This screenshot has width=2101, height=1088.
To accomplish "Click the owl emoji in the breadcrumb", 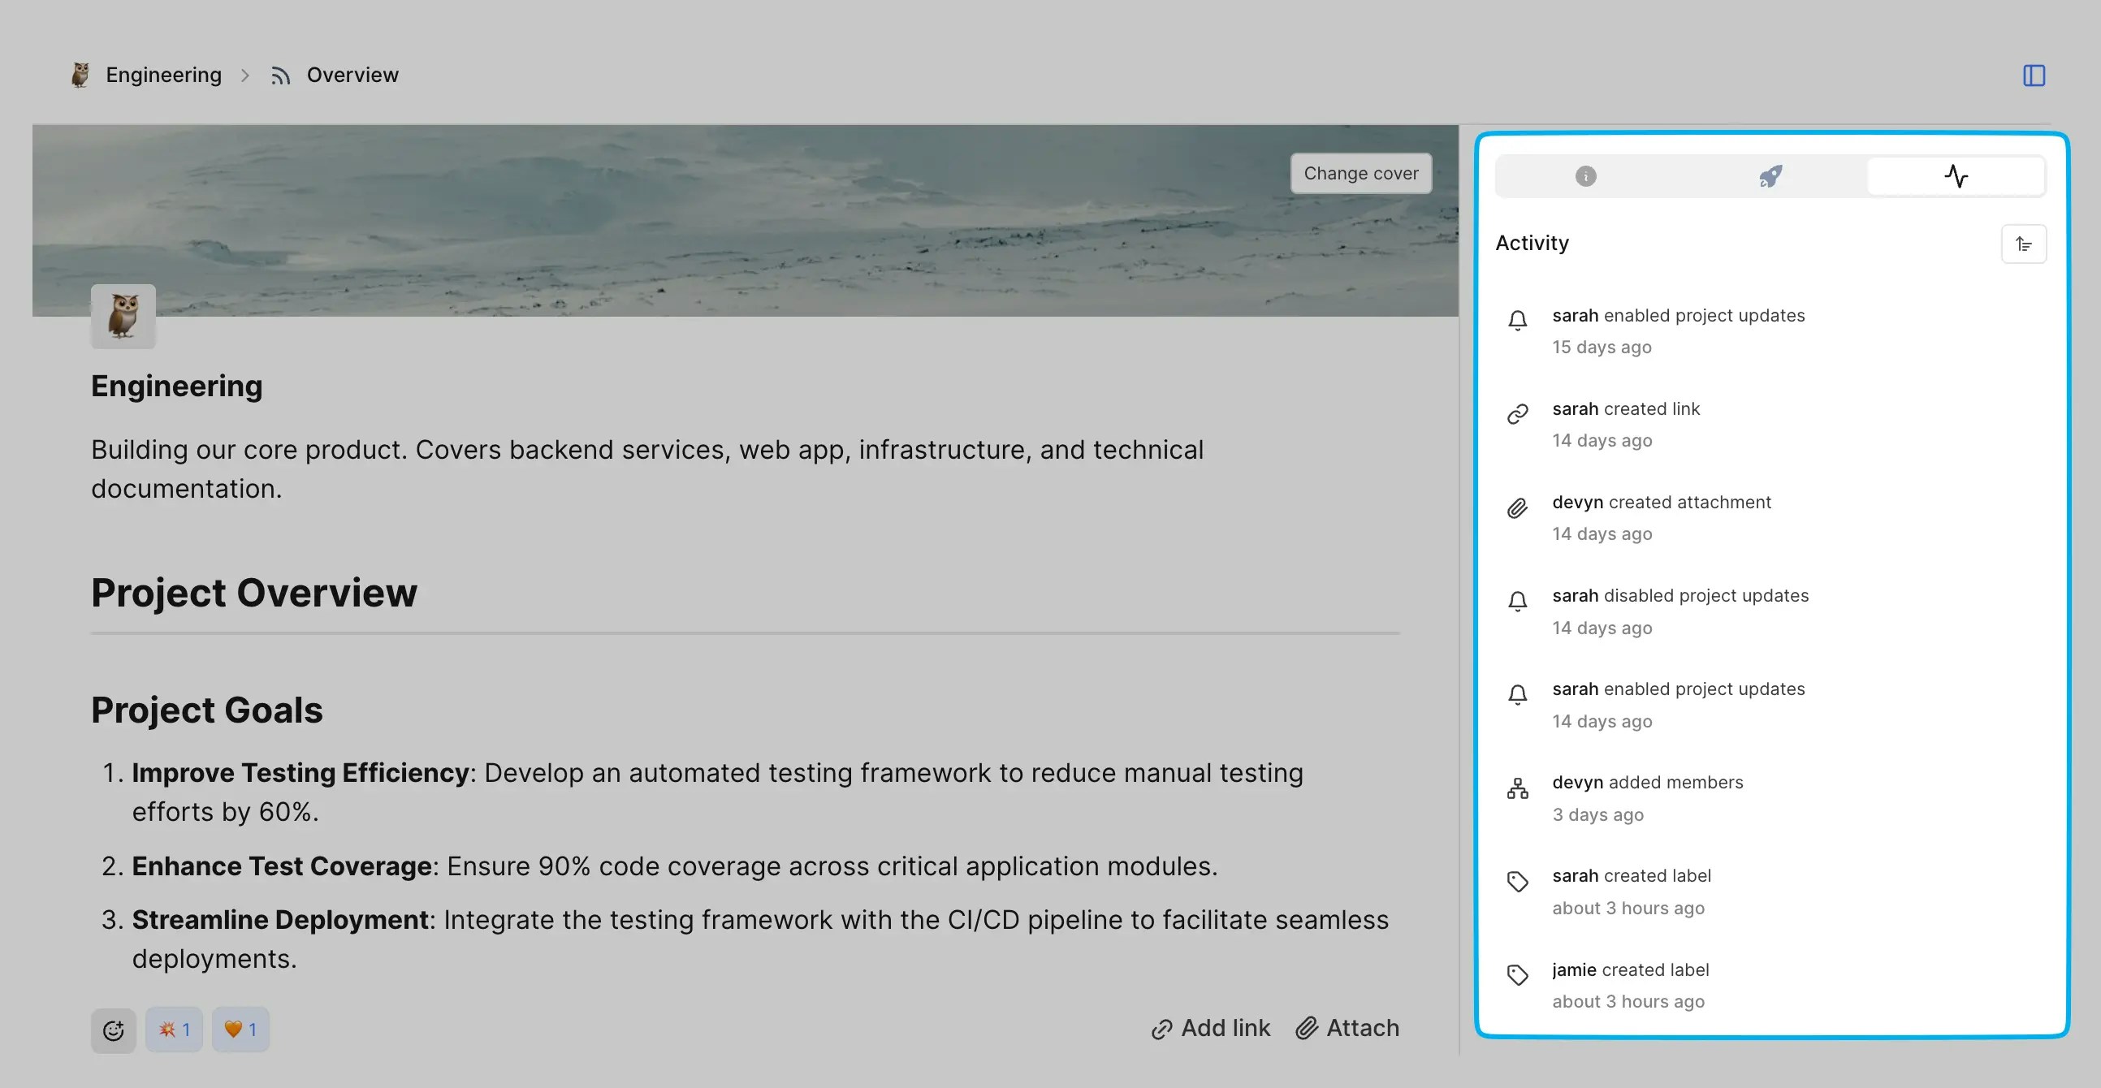I will [x=79, y=74].
